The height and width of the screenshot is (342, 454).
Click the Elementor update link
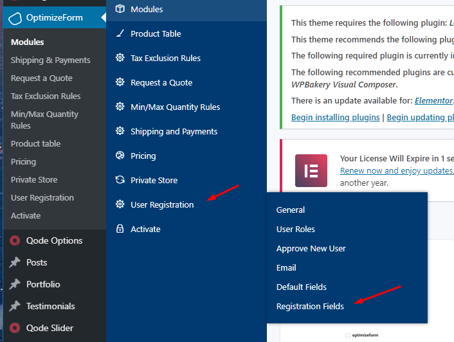[x=433, y=101]
